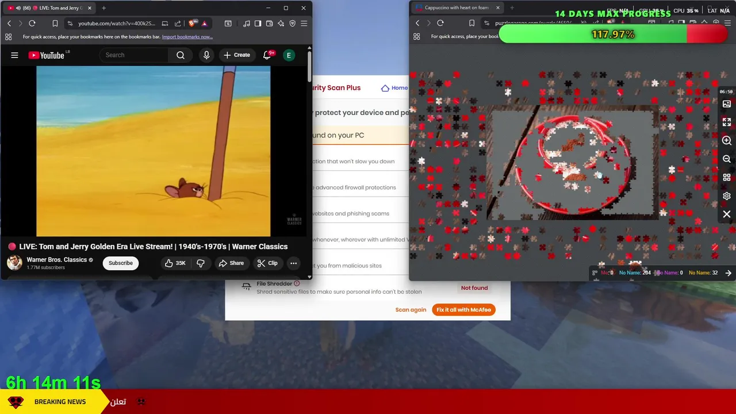Open the apps grid on YouTube bookmarks bar

(8, 37)
